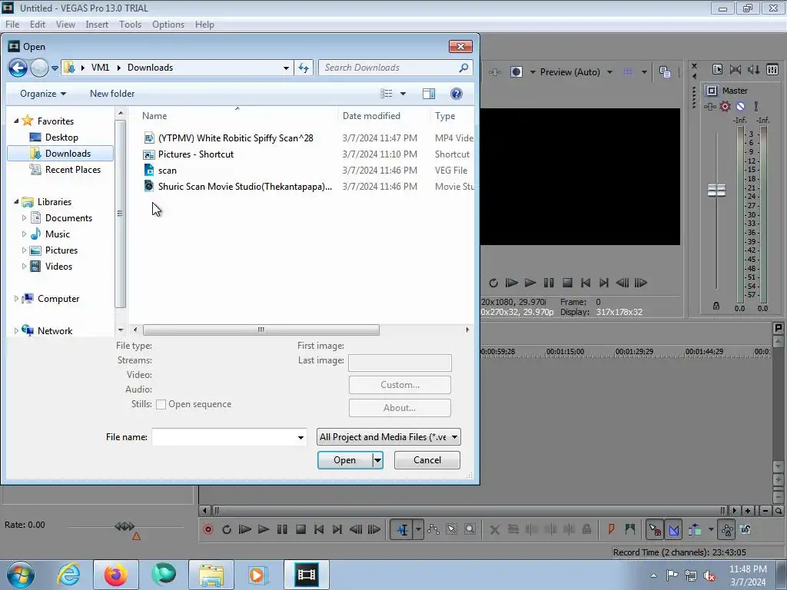Expand the Documents library node
The width and height of the screenshot is (787, 590).
coord(24,218)
